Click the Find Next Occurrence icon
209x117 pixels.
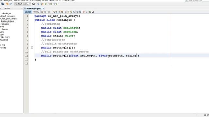pyautogui.click(x=59, y=12)
